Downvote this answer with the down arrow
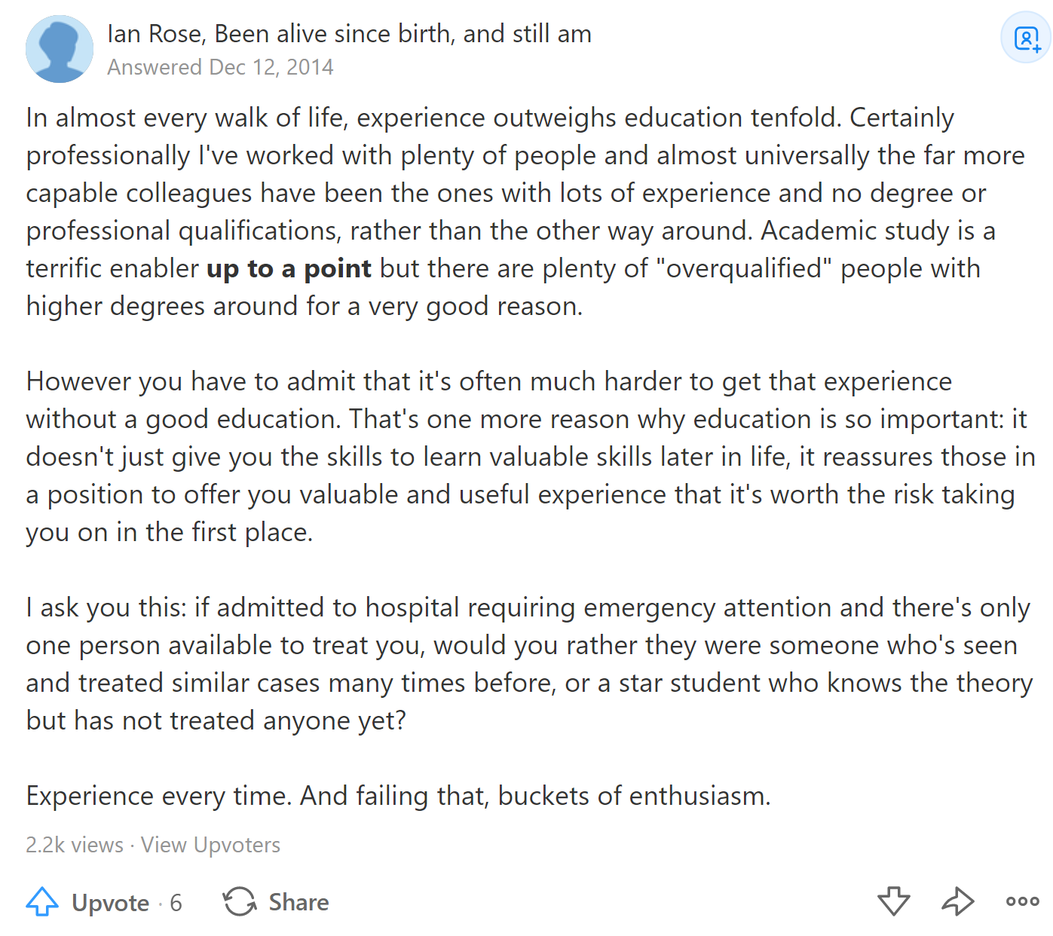 click(894, 901)
